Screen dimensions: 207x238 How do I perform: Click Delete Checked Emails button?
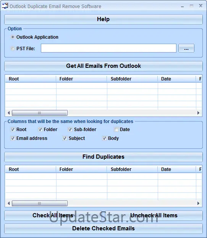tap(103, 228)
